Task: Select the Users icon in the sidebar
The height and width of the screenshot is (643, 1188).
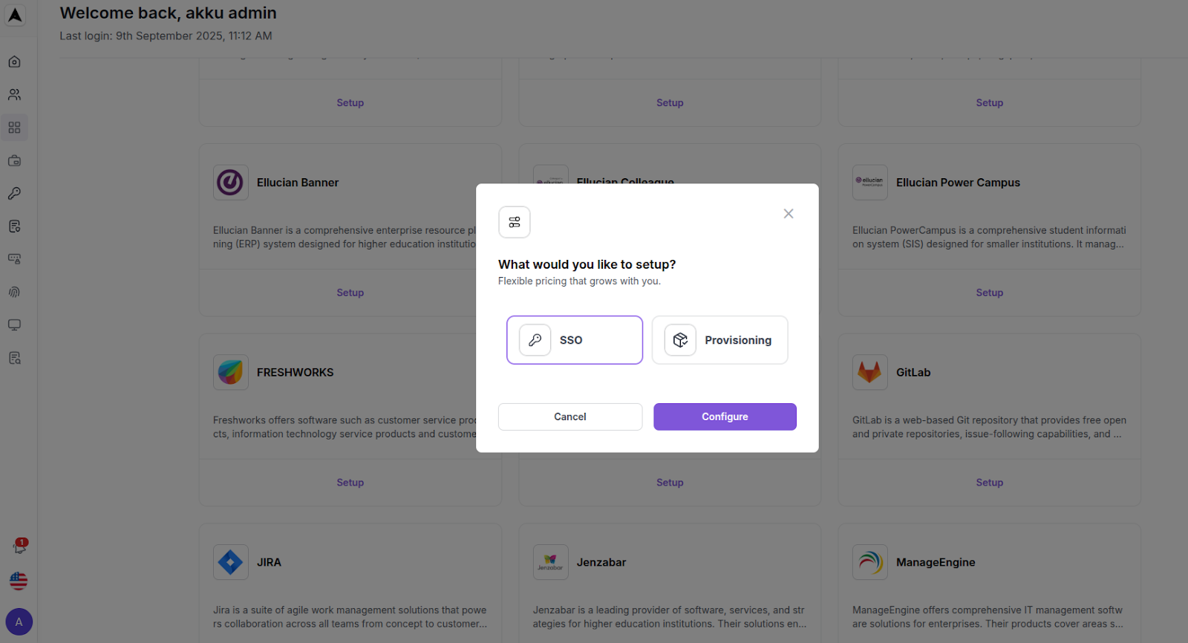Action: pyautogui.click(x=14, y=94)
